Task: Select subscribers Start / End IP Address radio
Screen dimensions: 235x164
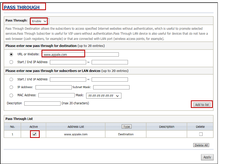Action: coord(11,79)
